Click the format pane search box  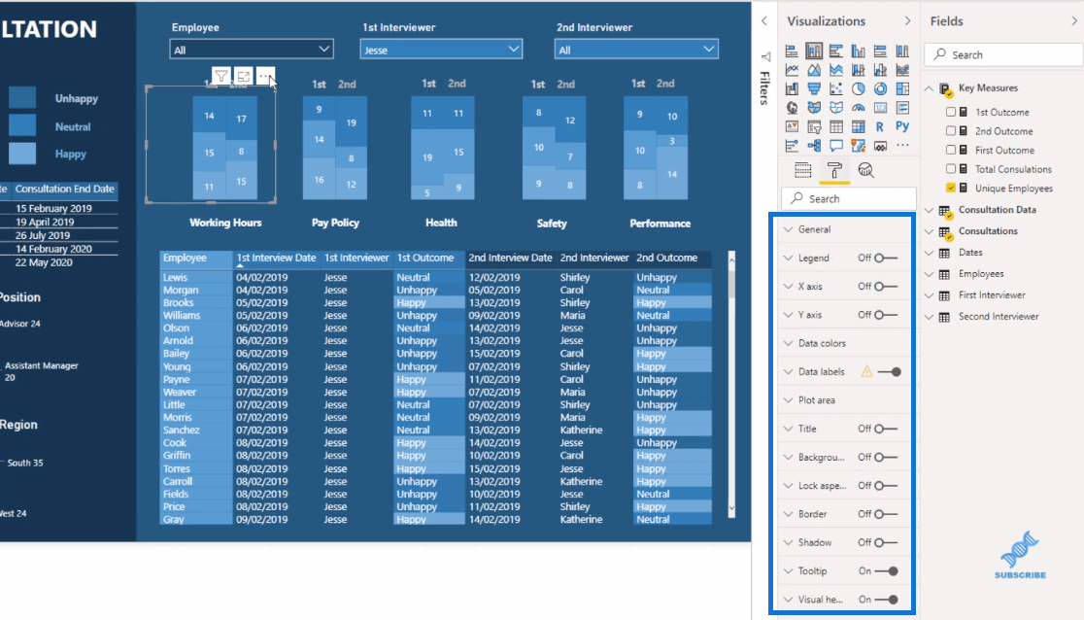point(849,198)
